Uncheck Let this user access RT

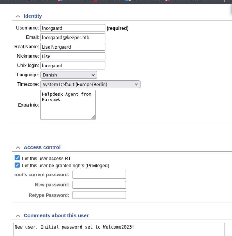17,158
